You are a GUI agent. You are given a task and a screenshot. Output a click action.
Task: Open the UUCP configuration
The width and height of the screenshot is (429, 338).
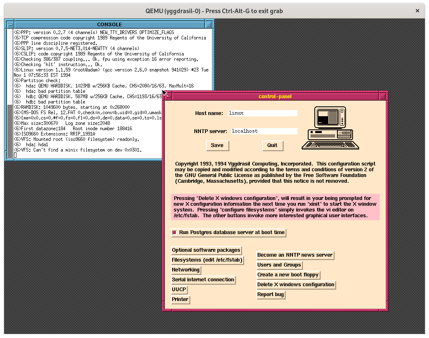click(x=179, y=289)
